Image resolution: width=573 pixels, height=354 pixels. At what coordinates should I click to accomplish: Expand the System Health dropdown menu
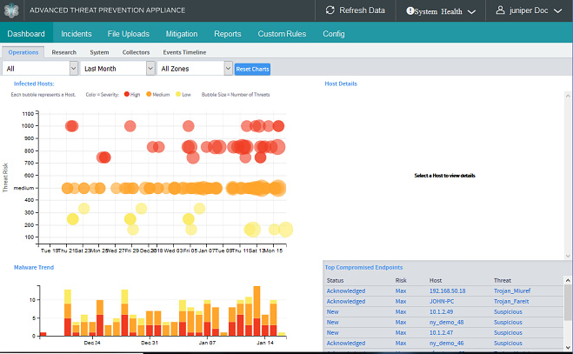(x=471, y=11)
